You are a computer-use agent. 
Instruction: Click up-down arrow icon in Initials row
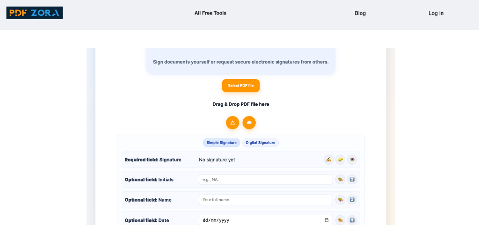pos(352,180)
